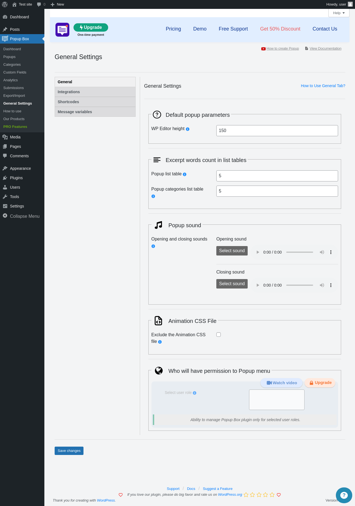Open the WordPress logo menu
Screen dimensions: 355x506
pos(5,4)
